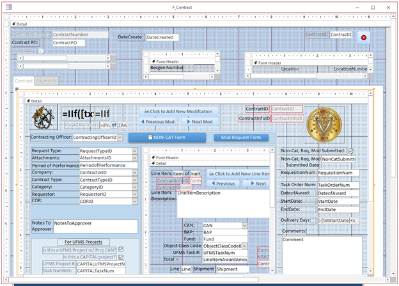Click the subform move handle at top-left corner

17,89
